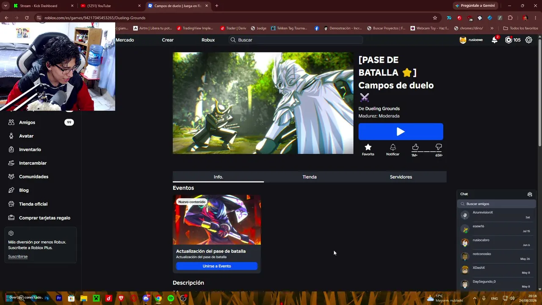Open Intercambiar in the left sidebar

(x=41, y=163)
